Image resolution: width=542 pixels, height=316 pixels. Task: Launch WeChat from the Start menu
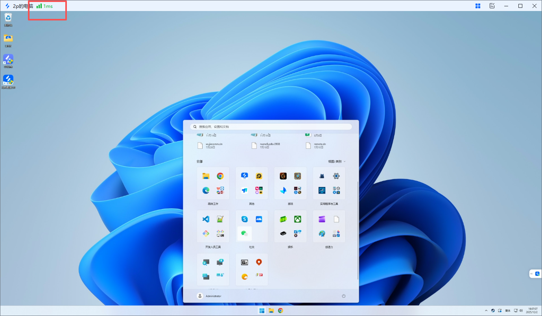[x=245, y=234]
